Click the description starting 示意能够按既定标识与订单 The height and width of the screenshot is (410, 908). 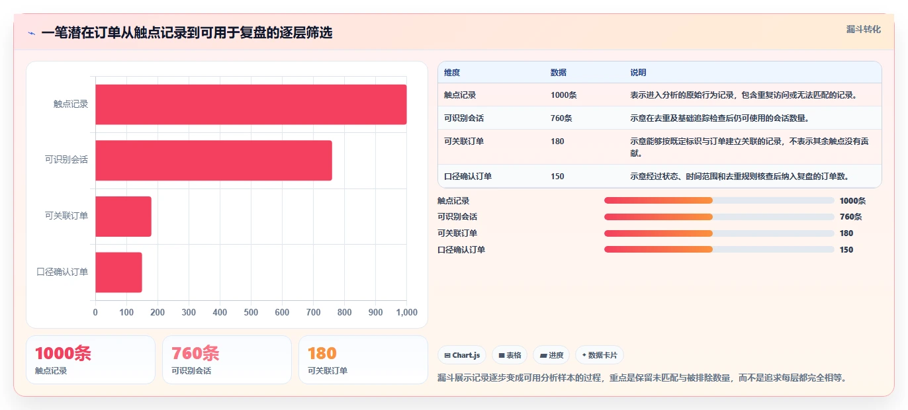click(x=749, y=147)
